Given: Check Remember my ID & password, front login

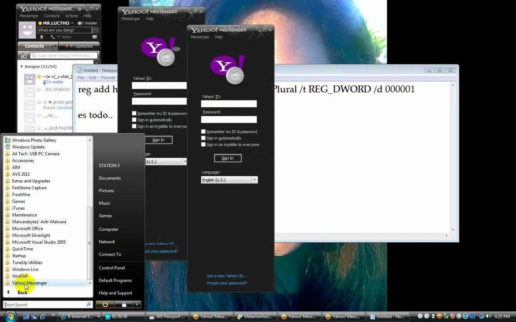Looking at the screenshot, I should [203, 131].
